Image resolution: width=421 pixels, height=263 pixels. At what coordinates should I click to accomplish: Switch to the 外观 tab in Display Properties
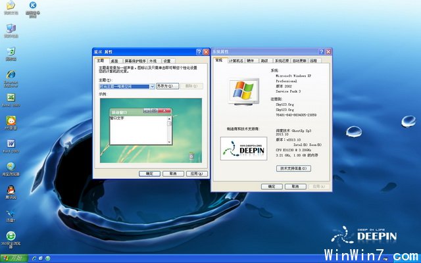(153, 61)
